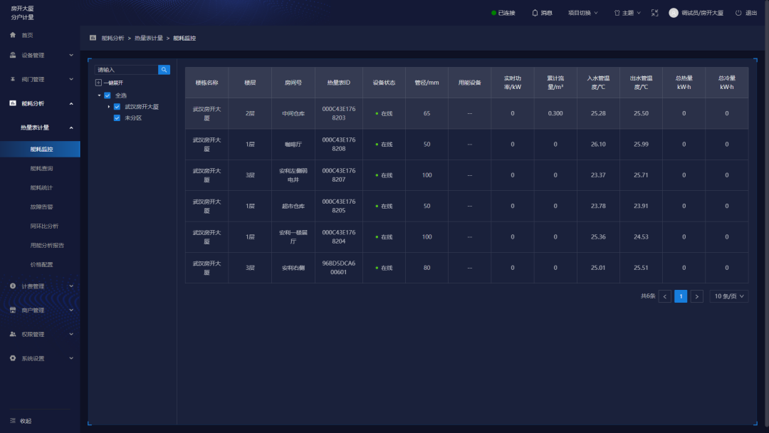Click the 26.10 inlet temperature value

click(x=598, y=144)
